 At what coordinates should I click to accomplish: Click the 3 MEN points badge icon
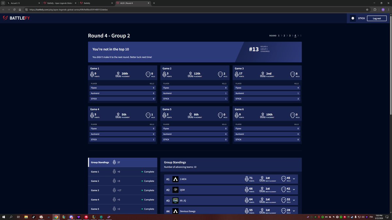(247, 179)
